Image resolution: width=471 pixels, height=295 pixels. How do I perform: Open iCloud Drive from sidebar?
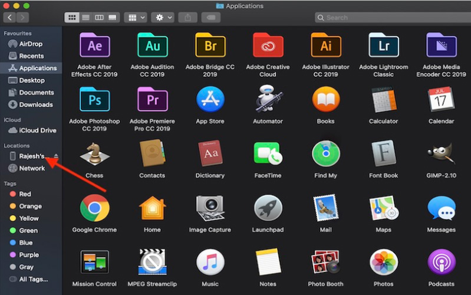38,130
